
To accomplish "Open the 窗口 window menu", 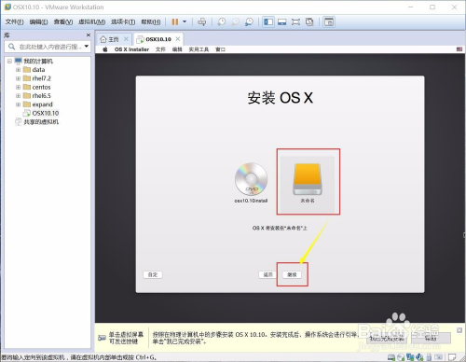I will pyautogui.click(x=220, y=49).
